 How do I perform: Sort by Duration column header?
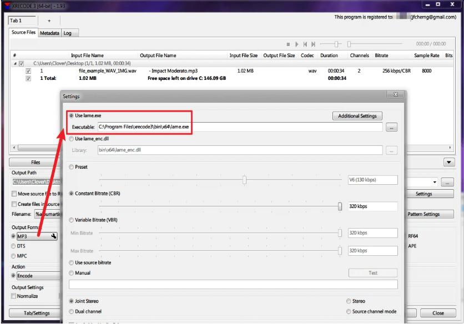[x=329, y=55]
